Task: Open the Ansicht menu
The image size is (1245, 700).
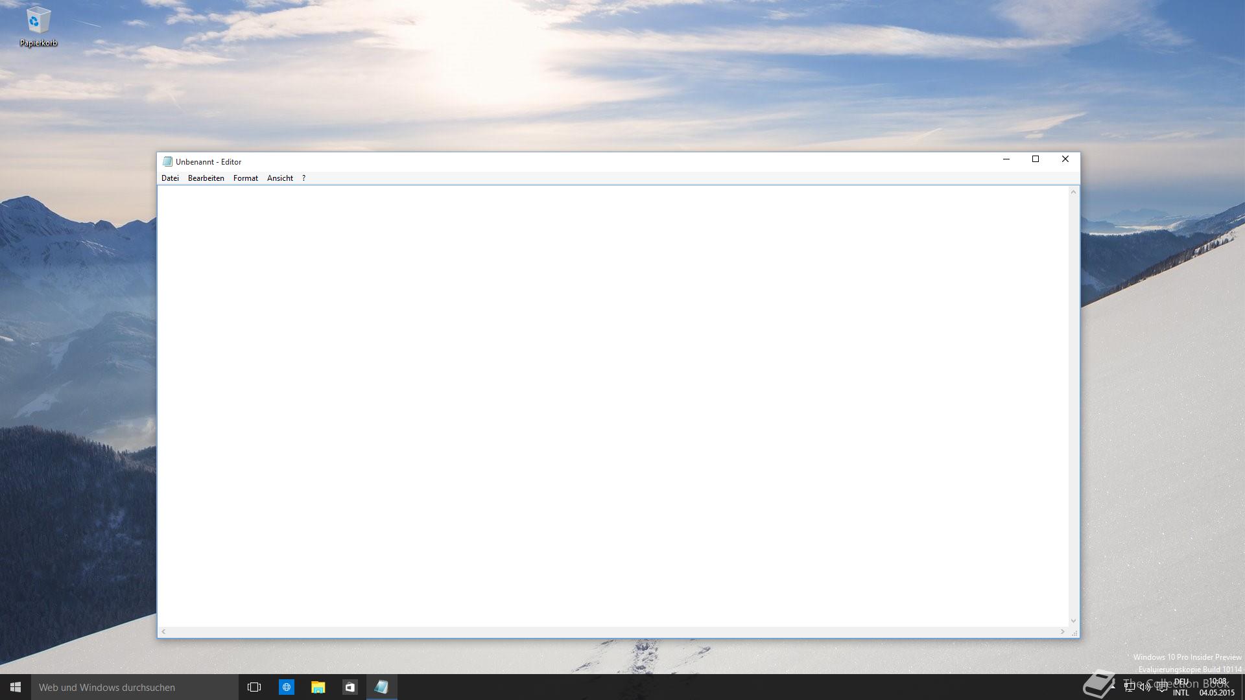Action: coord(279,178)
